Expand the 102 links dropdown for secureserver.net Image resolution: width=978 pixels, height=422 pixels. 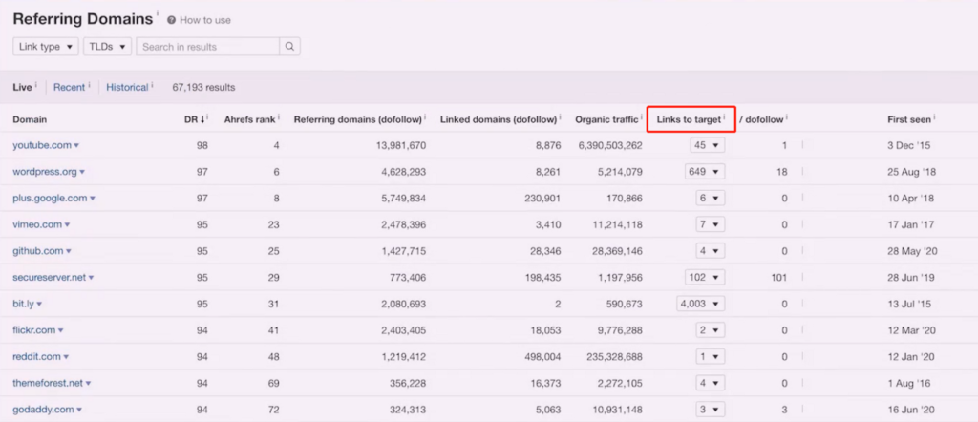click(x=705, y=278)
